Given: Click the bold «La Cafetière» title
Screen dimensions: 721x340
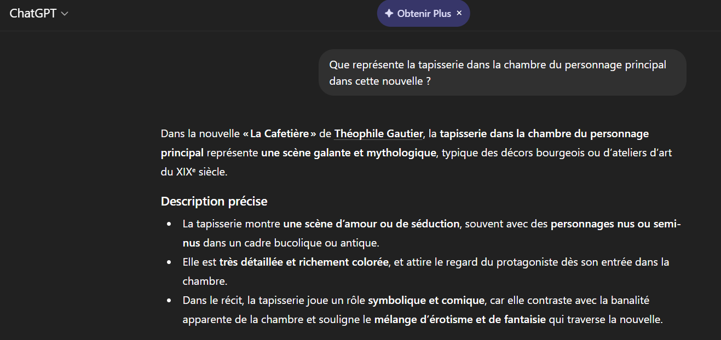Looking at the screenshot, I should (280, 134).
